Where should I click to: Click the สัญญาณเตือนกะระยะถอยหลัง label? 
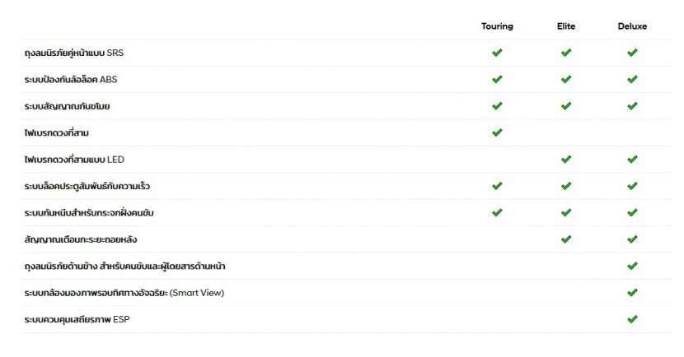coord(81,239)
